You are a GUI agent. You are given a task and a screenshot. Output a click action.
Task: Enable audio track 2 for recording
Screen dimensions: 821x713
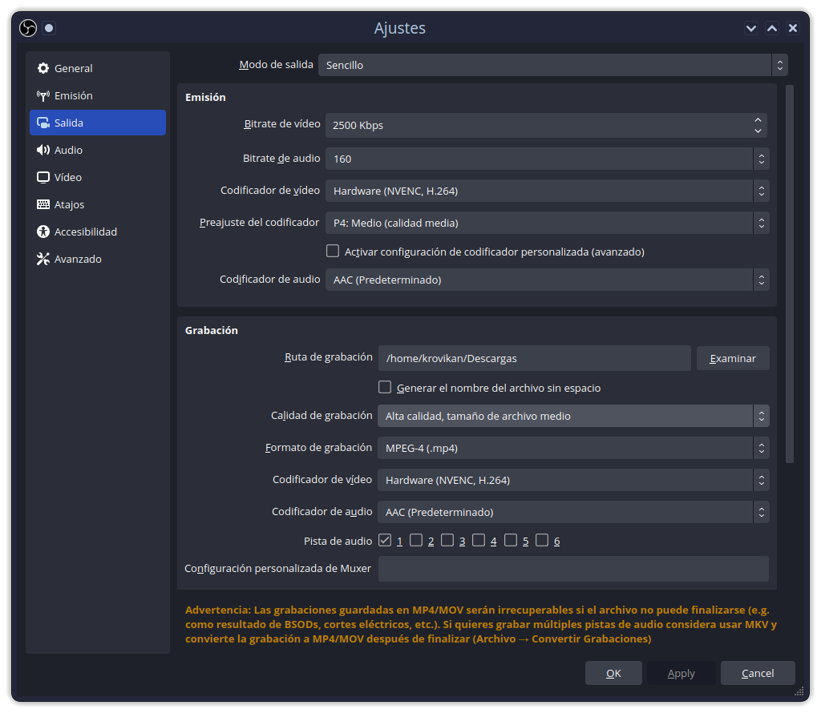[x=416, y=540]
